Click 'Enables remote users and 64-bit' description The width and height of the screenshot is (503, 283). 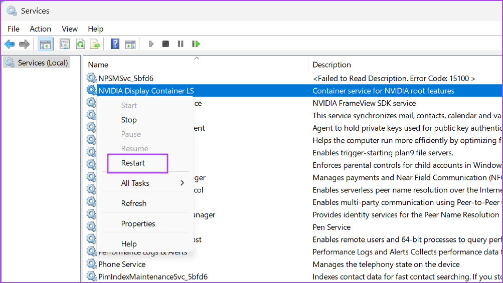click(x=407, y=239)
